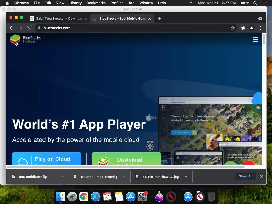Click the World's #1 App Player headline
Image resolution: width=272 pixels, height=204 pixels.
pyautogui.click(x=79, y=124)
